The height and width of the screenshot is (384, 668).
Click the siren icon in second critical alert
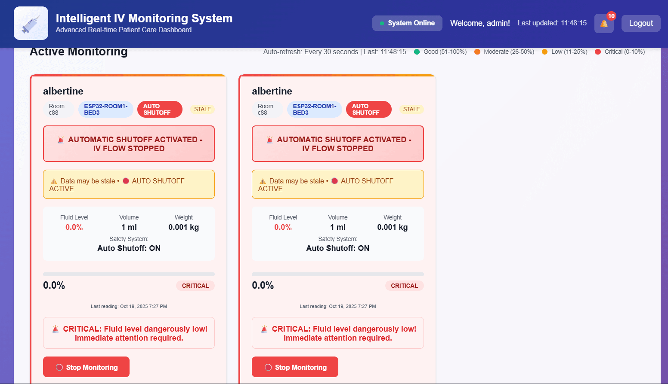pos(264,329)
